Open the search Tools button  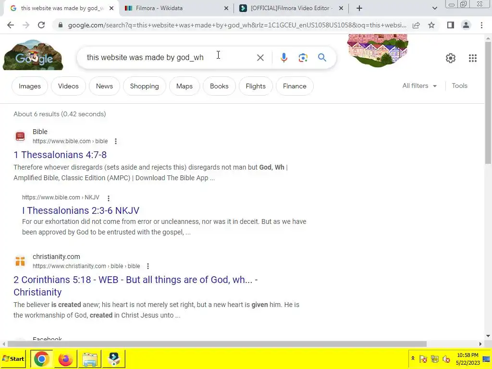click(459, 86)
